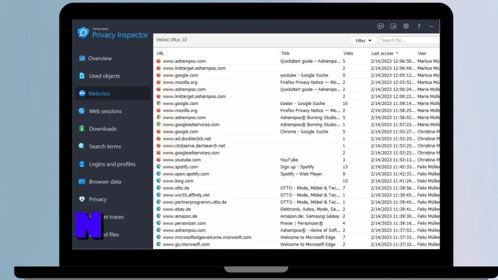Viewport: 498px width, 280px height.
Task: Sort by Visits column header
Action: coord(348,53)
